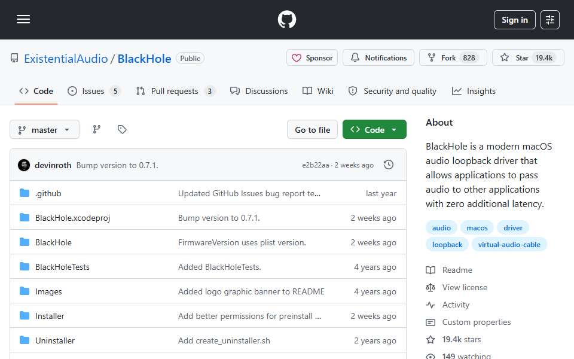Open 'Added BlackHoleTests.' commit message
574x359 pixels.
point(219,267)
